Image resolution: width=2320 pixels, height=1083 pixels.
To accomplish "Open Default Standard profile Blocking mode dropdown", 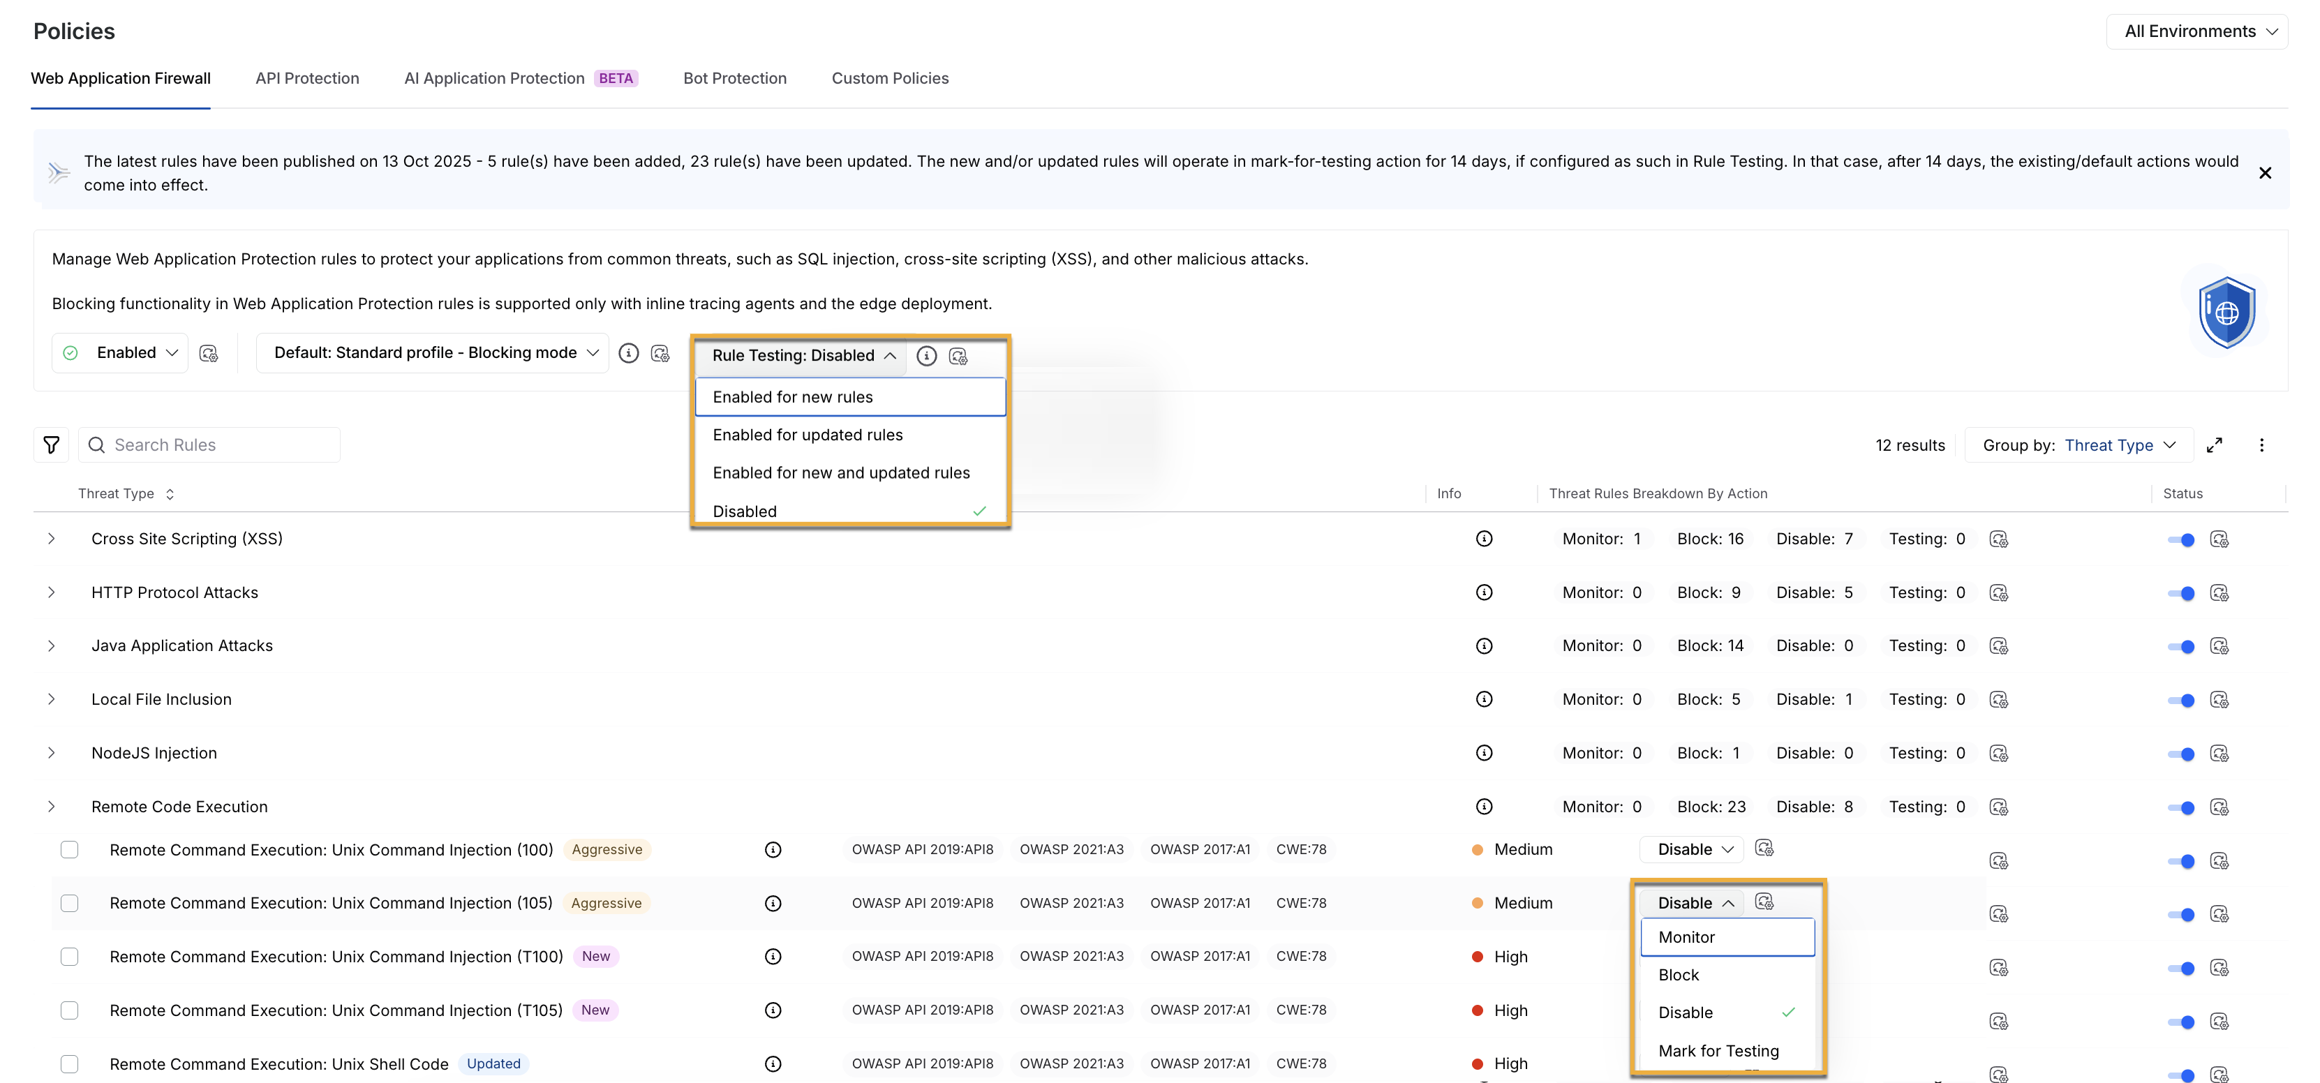I will pyautogui.click(x=432, y=353).
